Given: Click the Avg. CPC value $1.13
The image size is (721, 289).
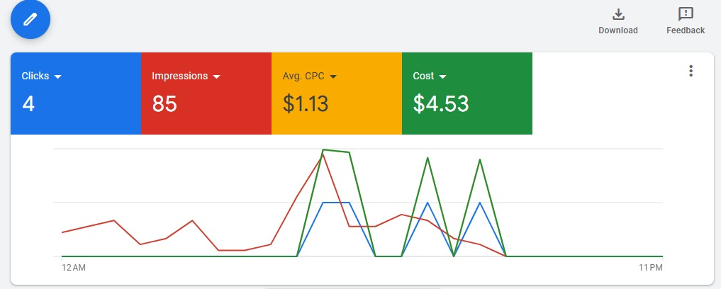Looking at the screenshot, I should tap(306, 104).
